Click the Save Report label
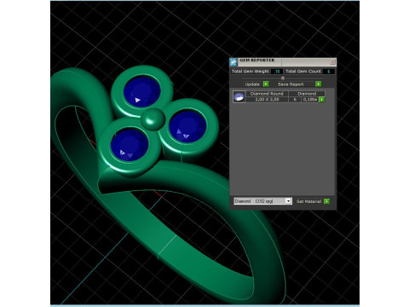Image resolution: width=409 pixels, height=307 pixels. point(291,84)
